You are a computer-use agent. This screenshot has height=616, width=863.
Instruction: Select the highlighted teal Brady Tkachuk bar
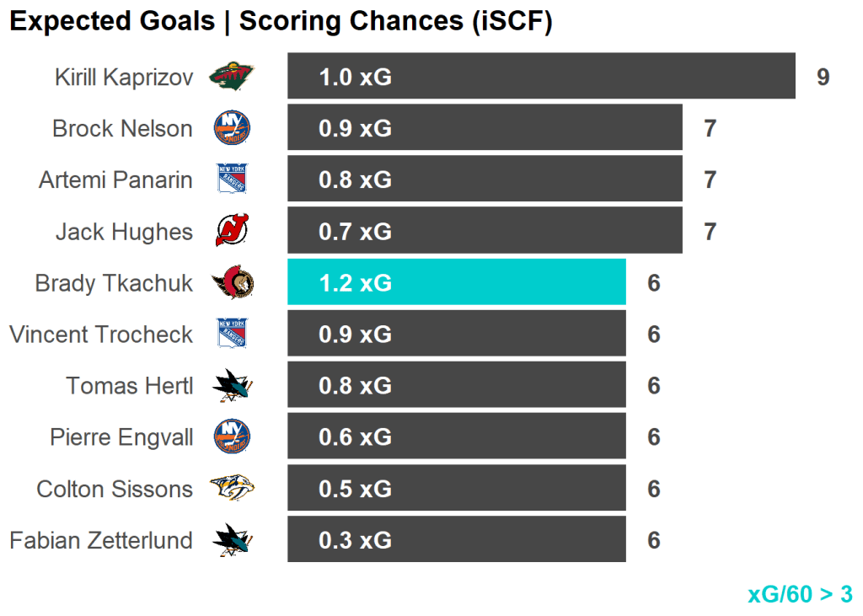click(x=456, y=282)
